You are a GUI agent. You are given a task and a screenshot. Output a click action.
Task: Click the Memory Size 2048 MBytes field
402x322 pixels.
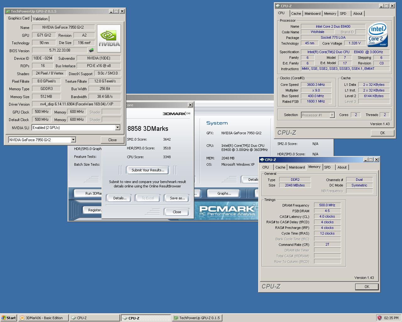coord(295,185)
